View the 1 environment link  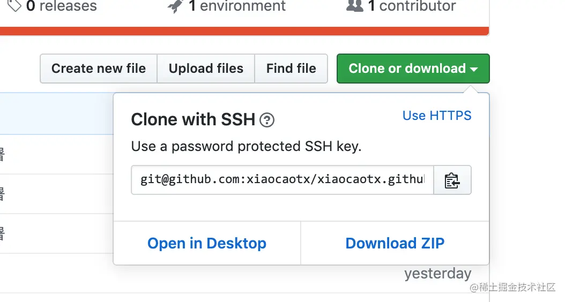coord(236,6)
